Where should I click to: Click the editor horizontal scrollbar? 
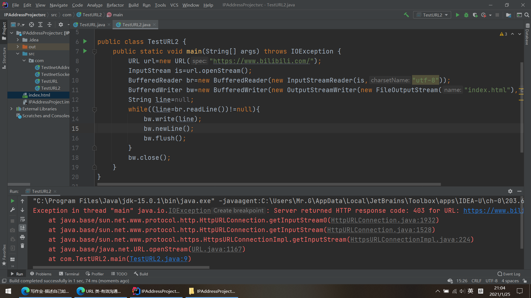(x=269, y=184)
